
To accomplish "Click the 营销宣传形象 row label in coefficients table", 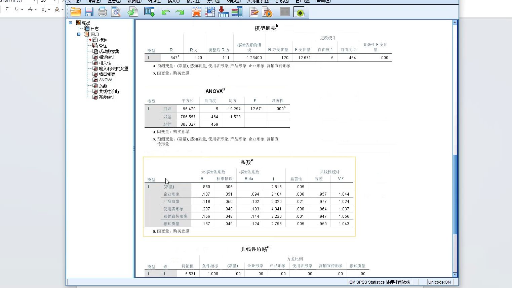I will coord(175,216).
